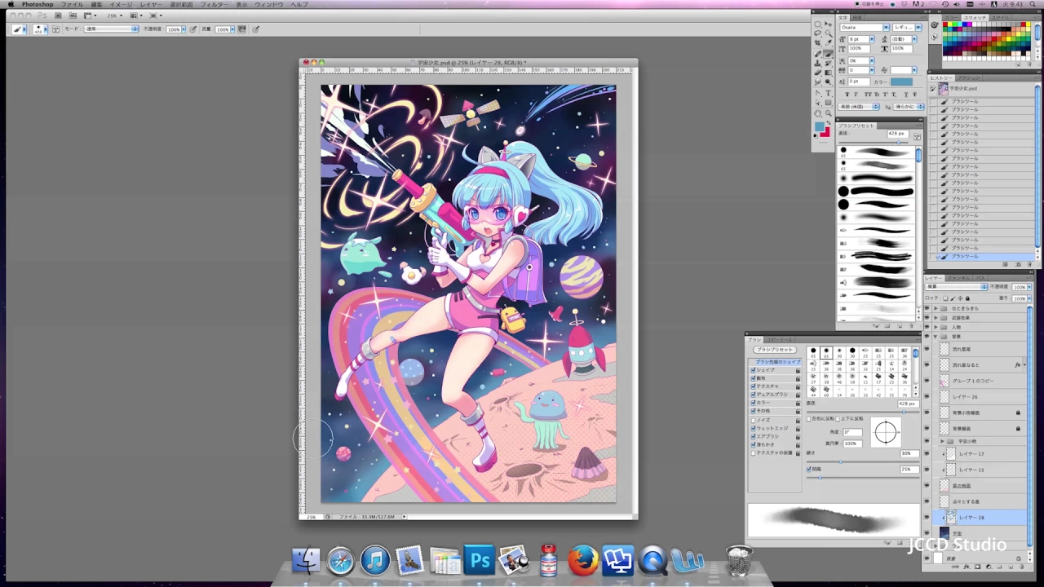Select the Hand tool
This screenshot has height=587, width=1044.
click(x=817, y=113)
